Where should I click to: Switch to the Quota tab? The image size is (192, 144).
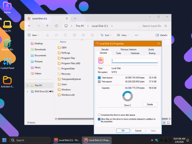pyautogui.click(x=151, y=49)
